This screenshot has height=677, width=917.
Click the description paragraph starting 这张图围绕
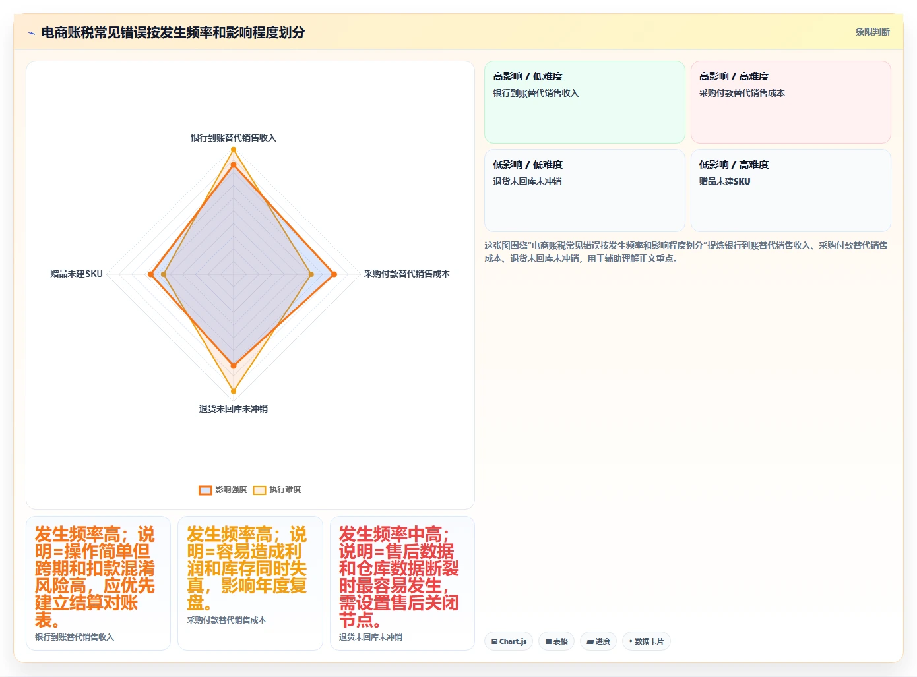click(x=686, y=252)
